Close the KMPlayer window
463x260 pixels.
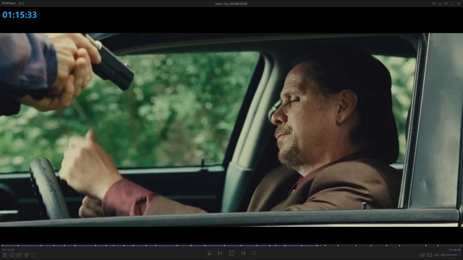click(x=458, y=3)
